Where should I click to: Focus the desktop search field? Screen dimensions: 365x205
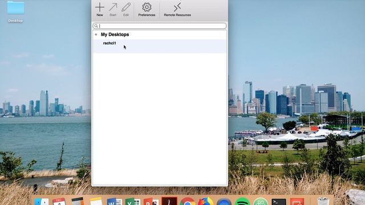tap(160, 26)
